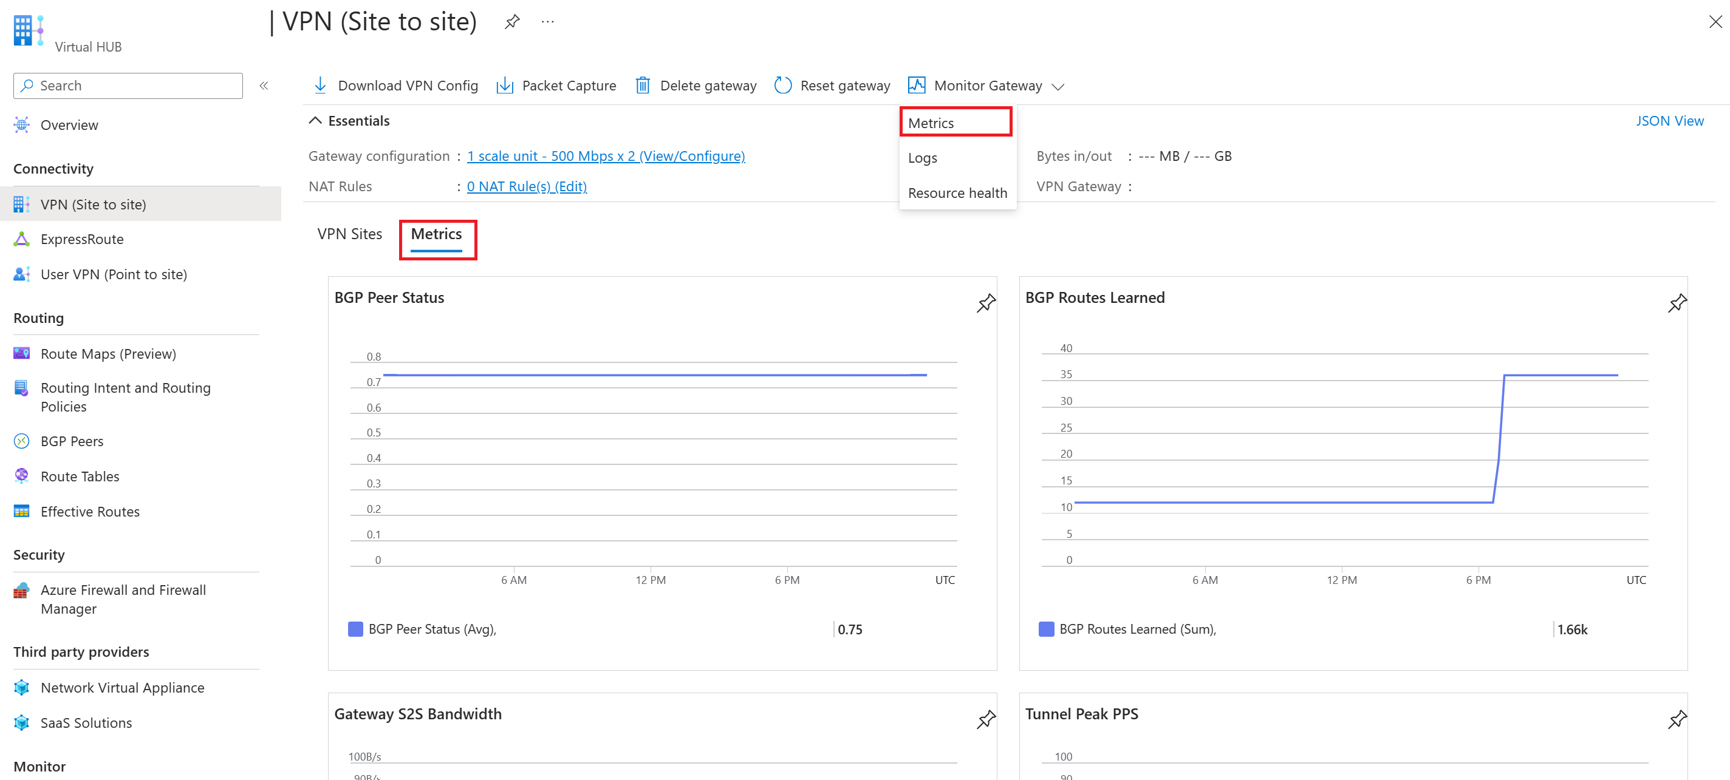The height and width of the screenshot is (780, 1730).
Task: Click the SaaS Solutions cube icon
Action: coord(21,722)
